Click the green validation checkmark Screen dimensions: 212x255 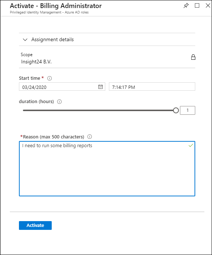(191, 145)
